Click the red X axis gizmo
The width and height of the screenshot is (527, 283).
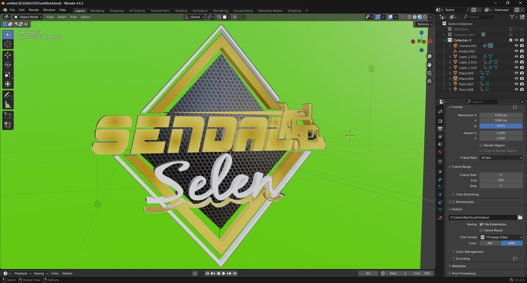(430, 41)
